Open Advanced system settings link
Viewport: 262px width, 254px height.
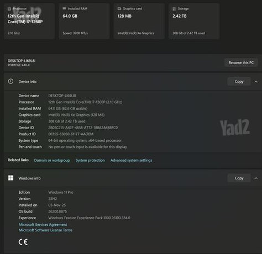[x=132, y=160]
